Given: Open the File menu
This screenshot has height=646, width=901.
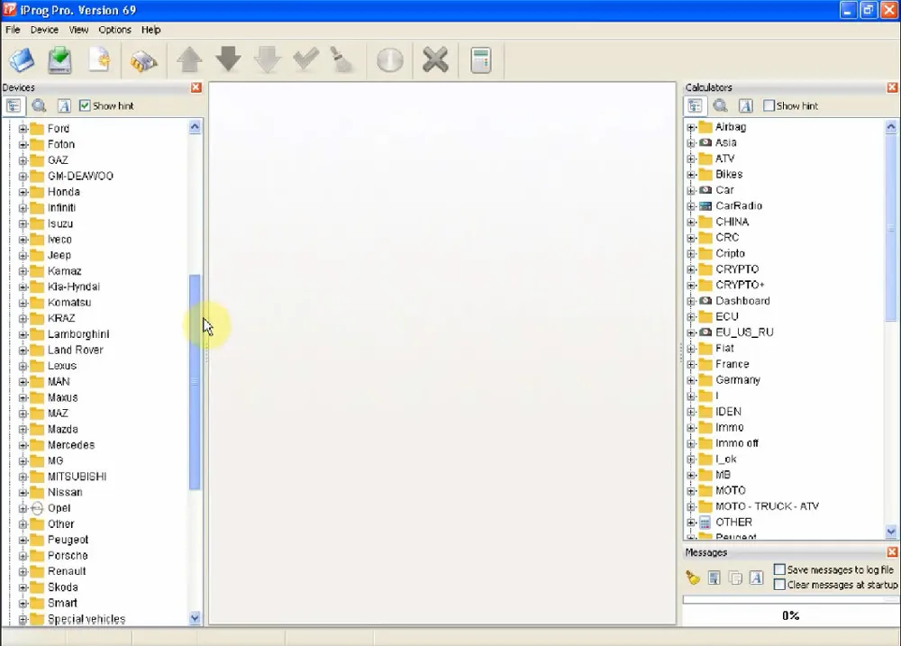Looking at the screenshot, I should click(13, 30).
